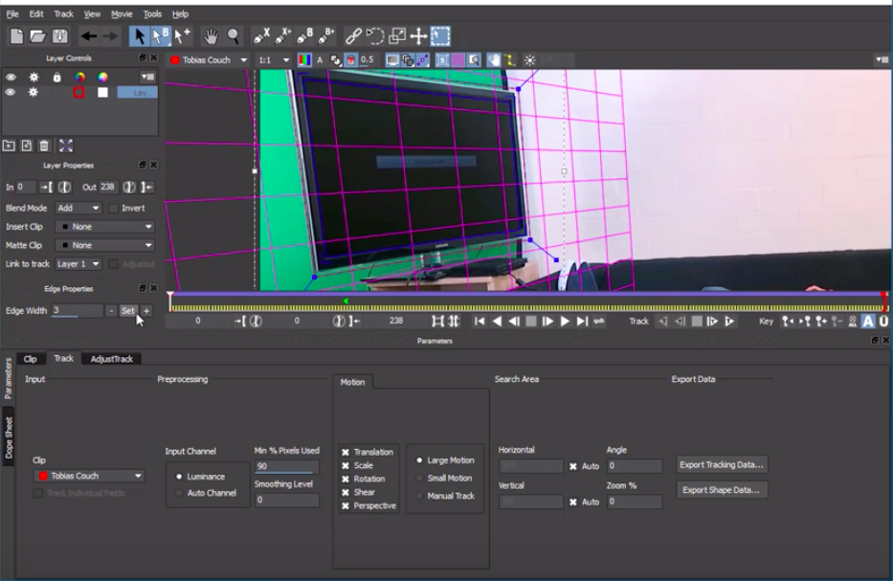Viewport: 893px width, 581px height.
Task: Toggle the Invert checkbox
Action: tap(113, 209)
